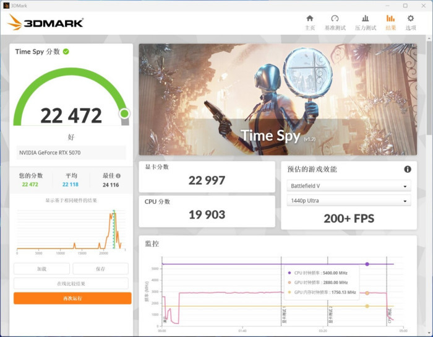
Task: Click the info icon in estimated game performance
Action: (408, 169)
